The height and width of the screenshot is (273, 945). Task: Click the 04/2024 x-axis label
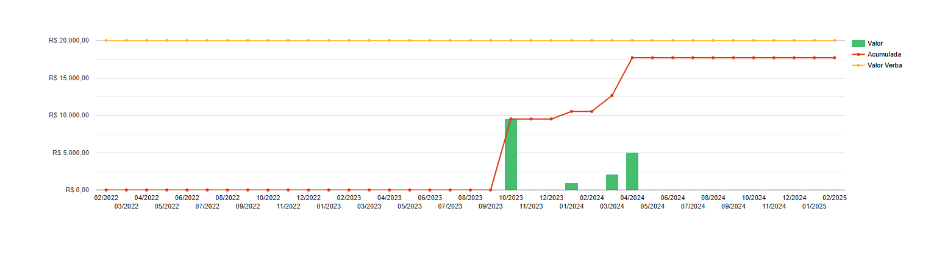click(632, 198)
